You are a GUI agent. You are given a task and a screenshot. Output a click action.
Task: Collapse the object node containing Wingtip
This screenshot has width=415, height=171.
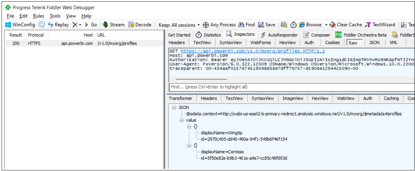click(x=189, y=127)
